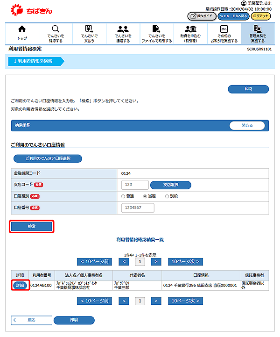Click lower previous page < button

(x=124, y=301)
